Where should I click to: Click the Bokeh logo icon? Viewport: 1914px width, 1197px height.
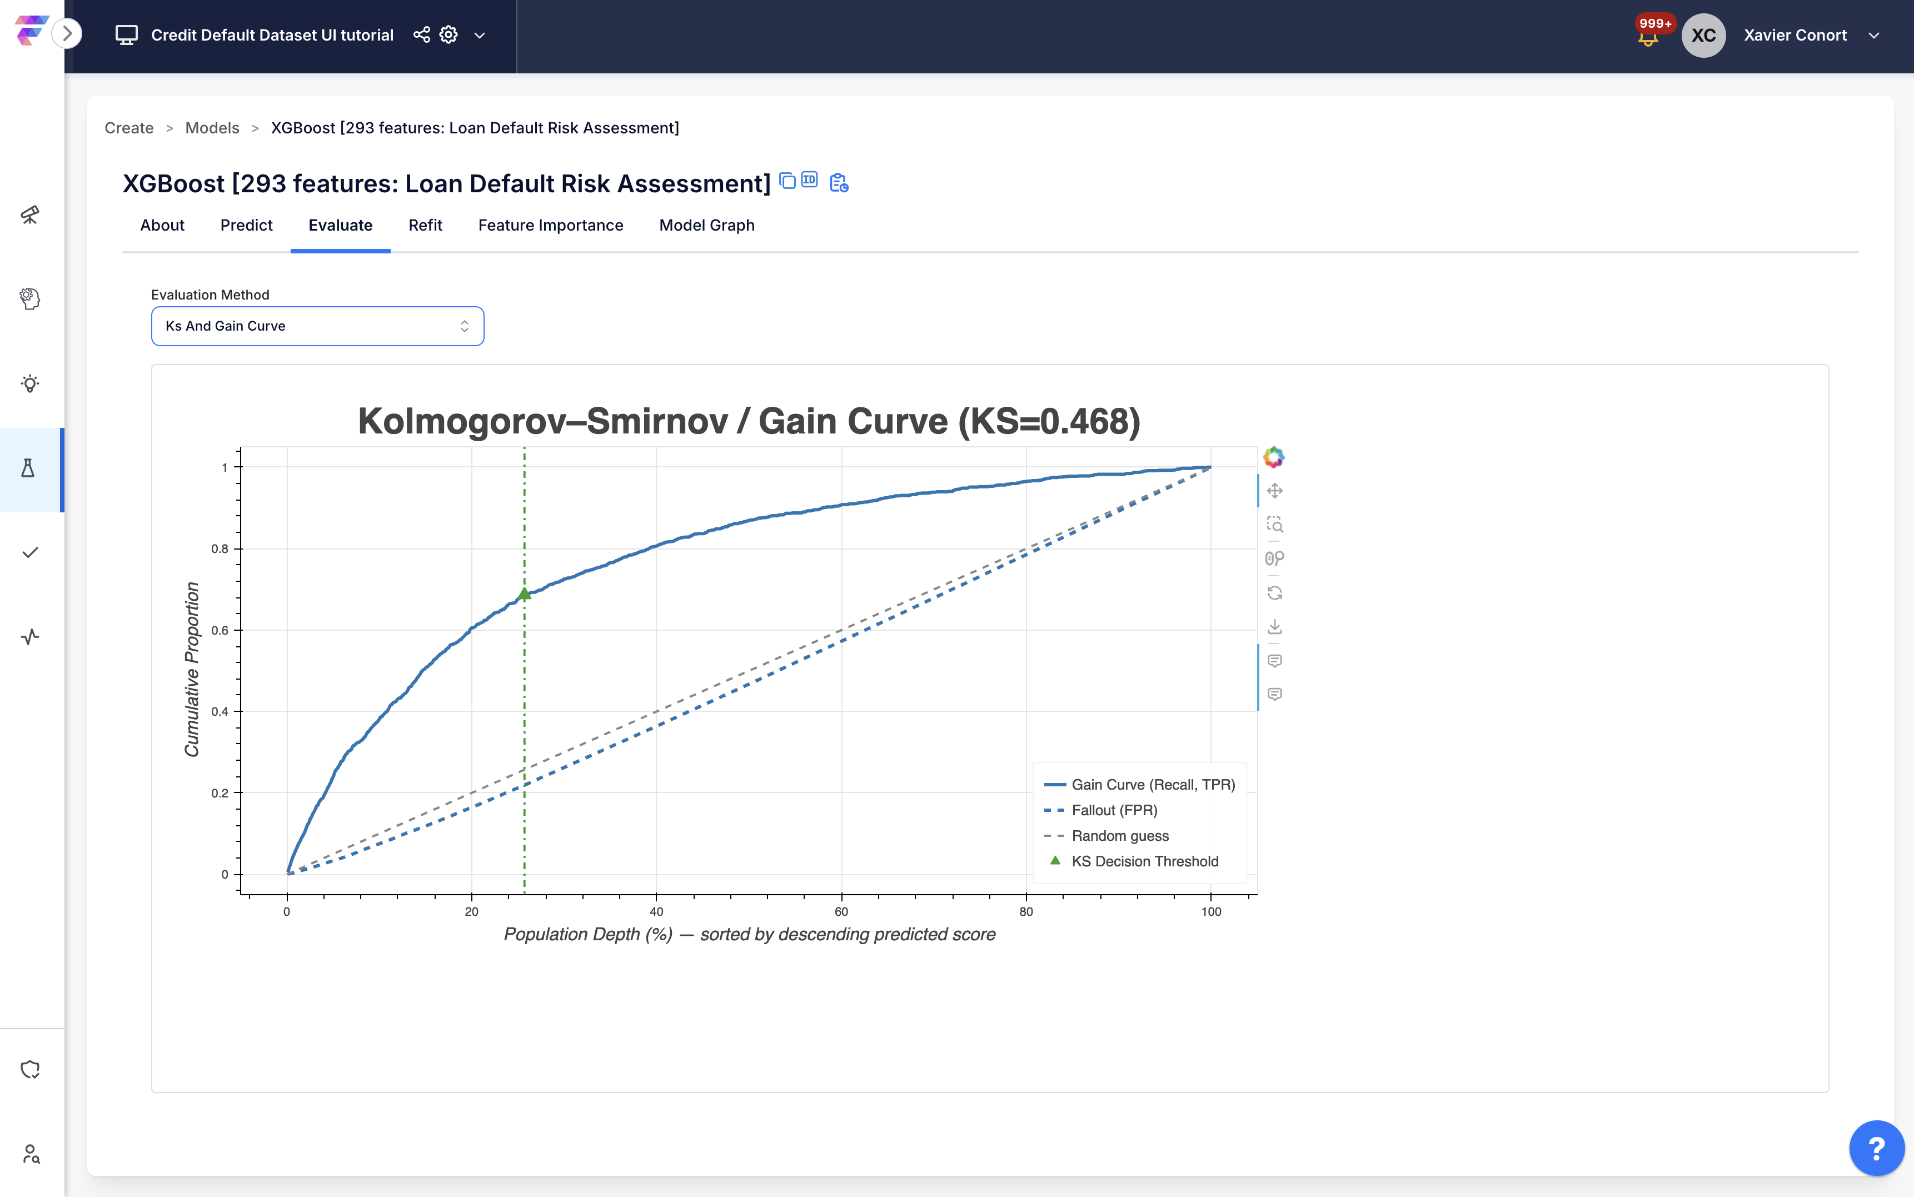[x=1274, y=457]
